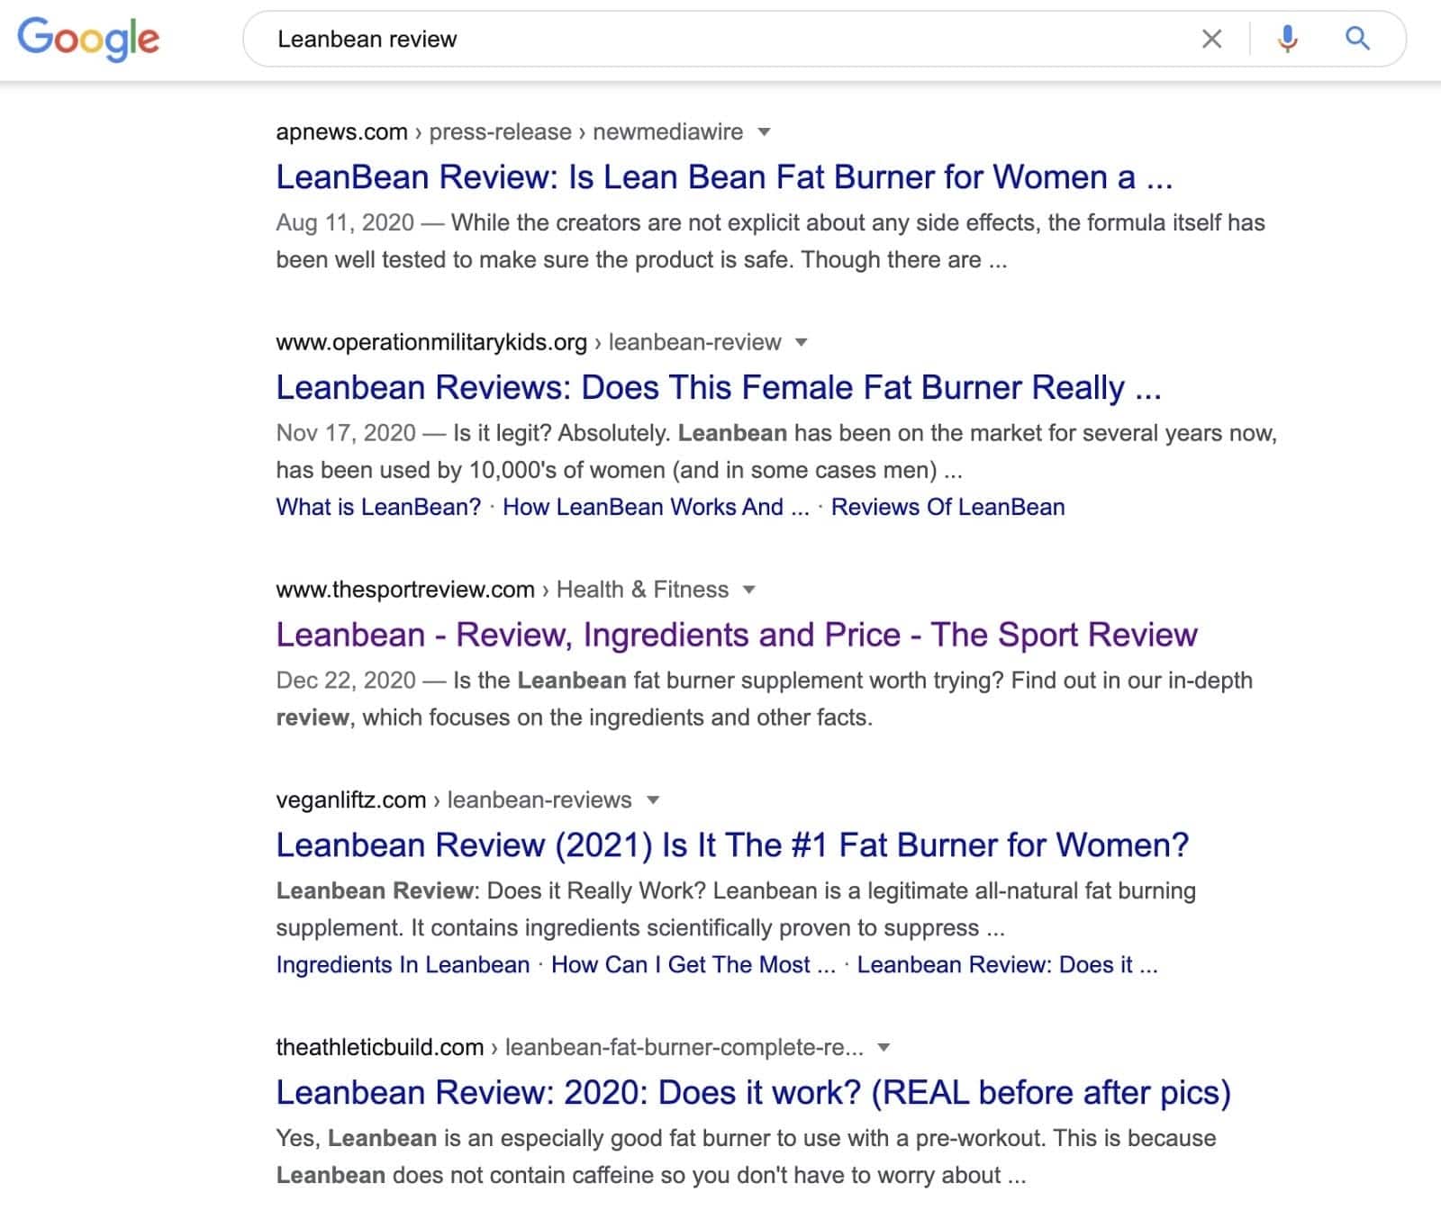Expand the operationmilitarykids.org result options arrow
Viewport: 1441px width, 1210px height.
802,343
